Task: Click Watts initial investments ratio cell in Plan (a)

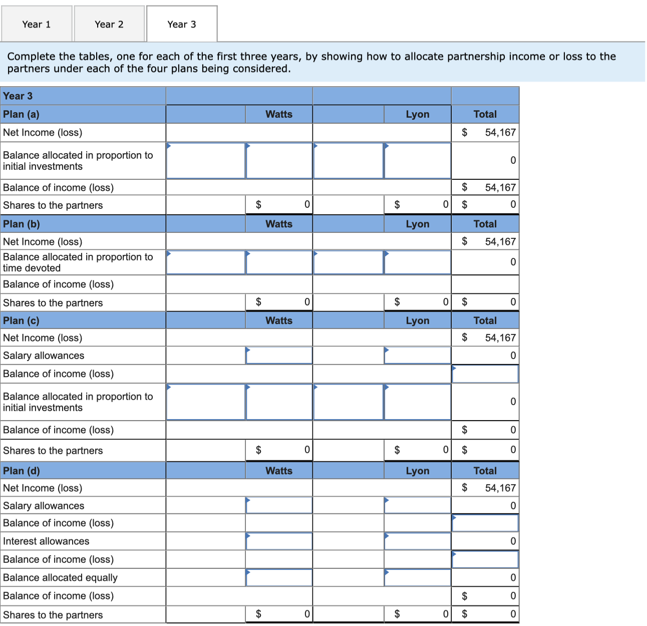Action: pos(205,160)
